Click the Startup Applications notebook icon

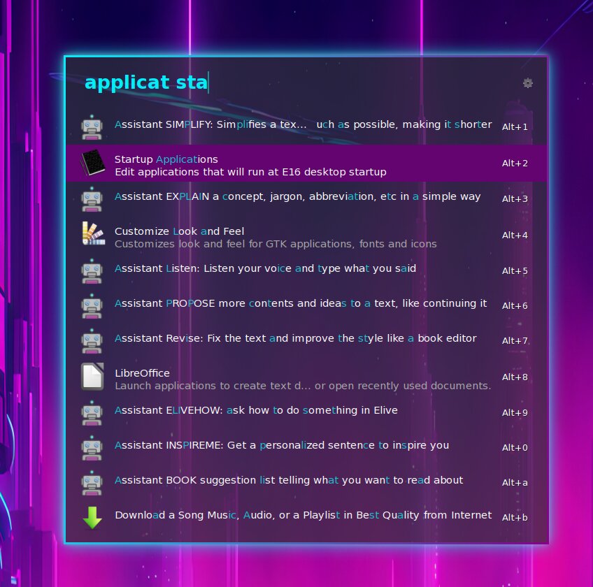tap(92, 163)
